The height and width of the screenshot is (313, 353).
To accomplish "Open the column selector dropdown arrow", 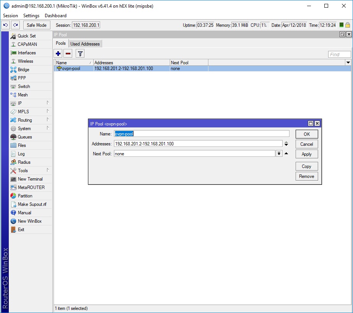I will pyautogui.click(x=348, y=62).
